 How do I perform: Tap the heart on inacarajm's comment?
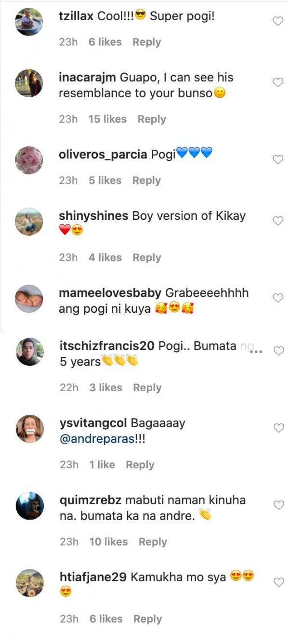tap(278, 82)
